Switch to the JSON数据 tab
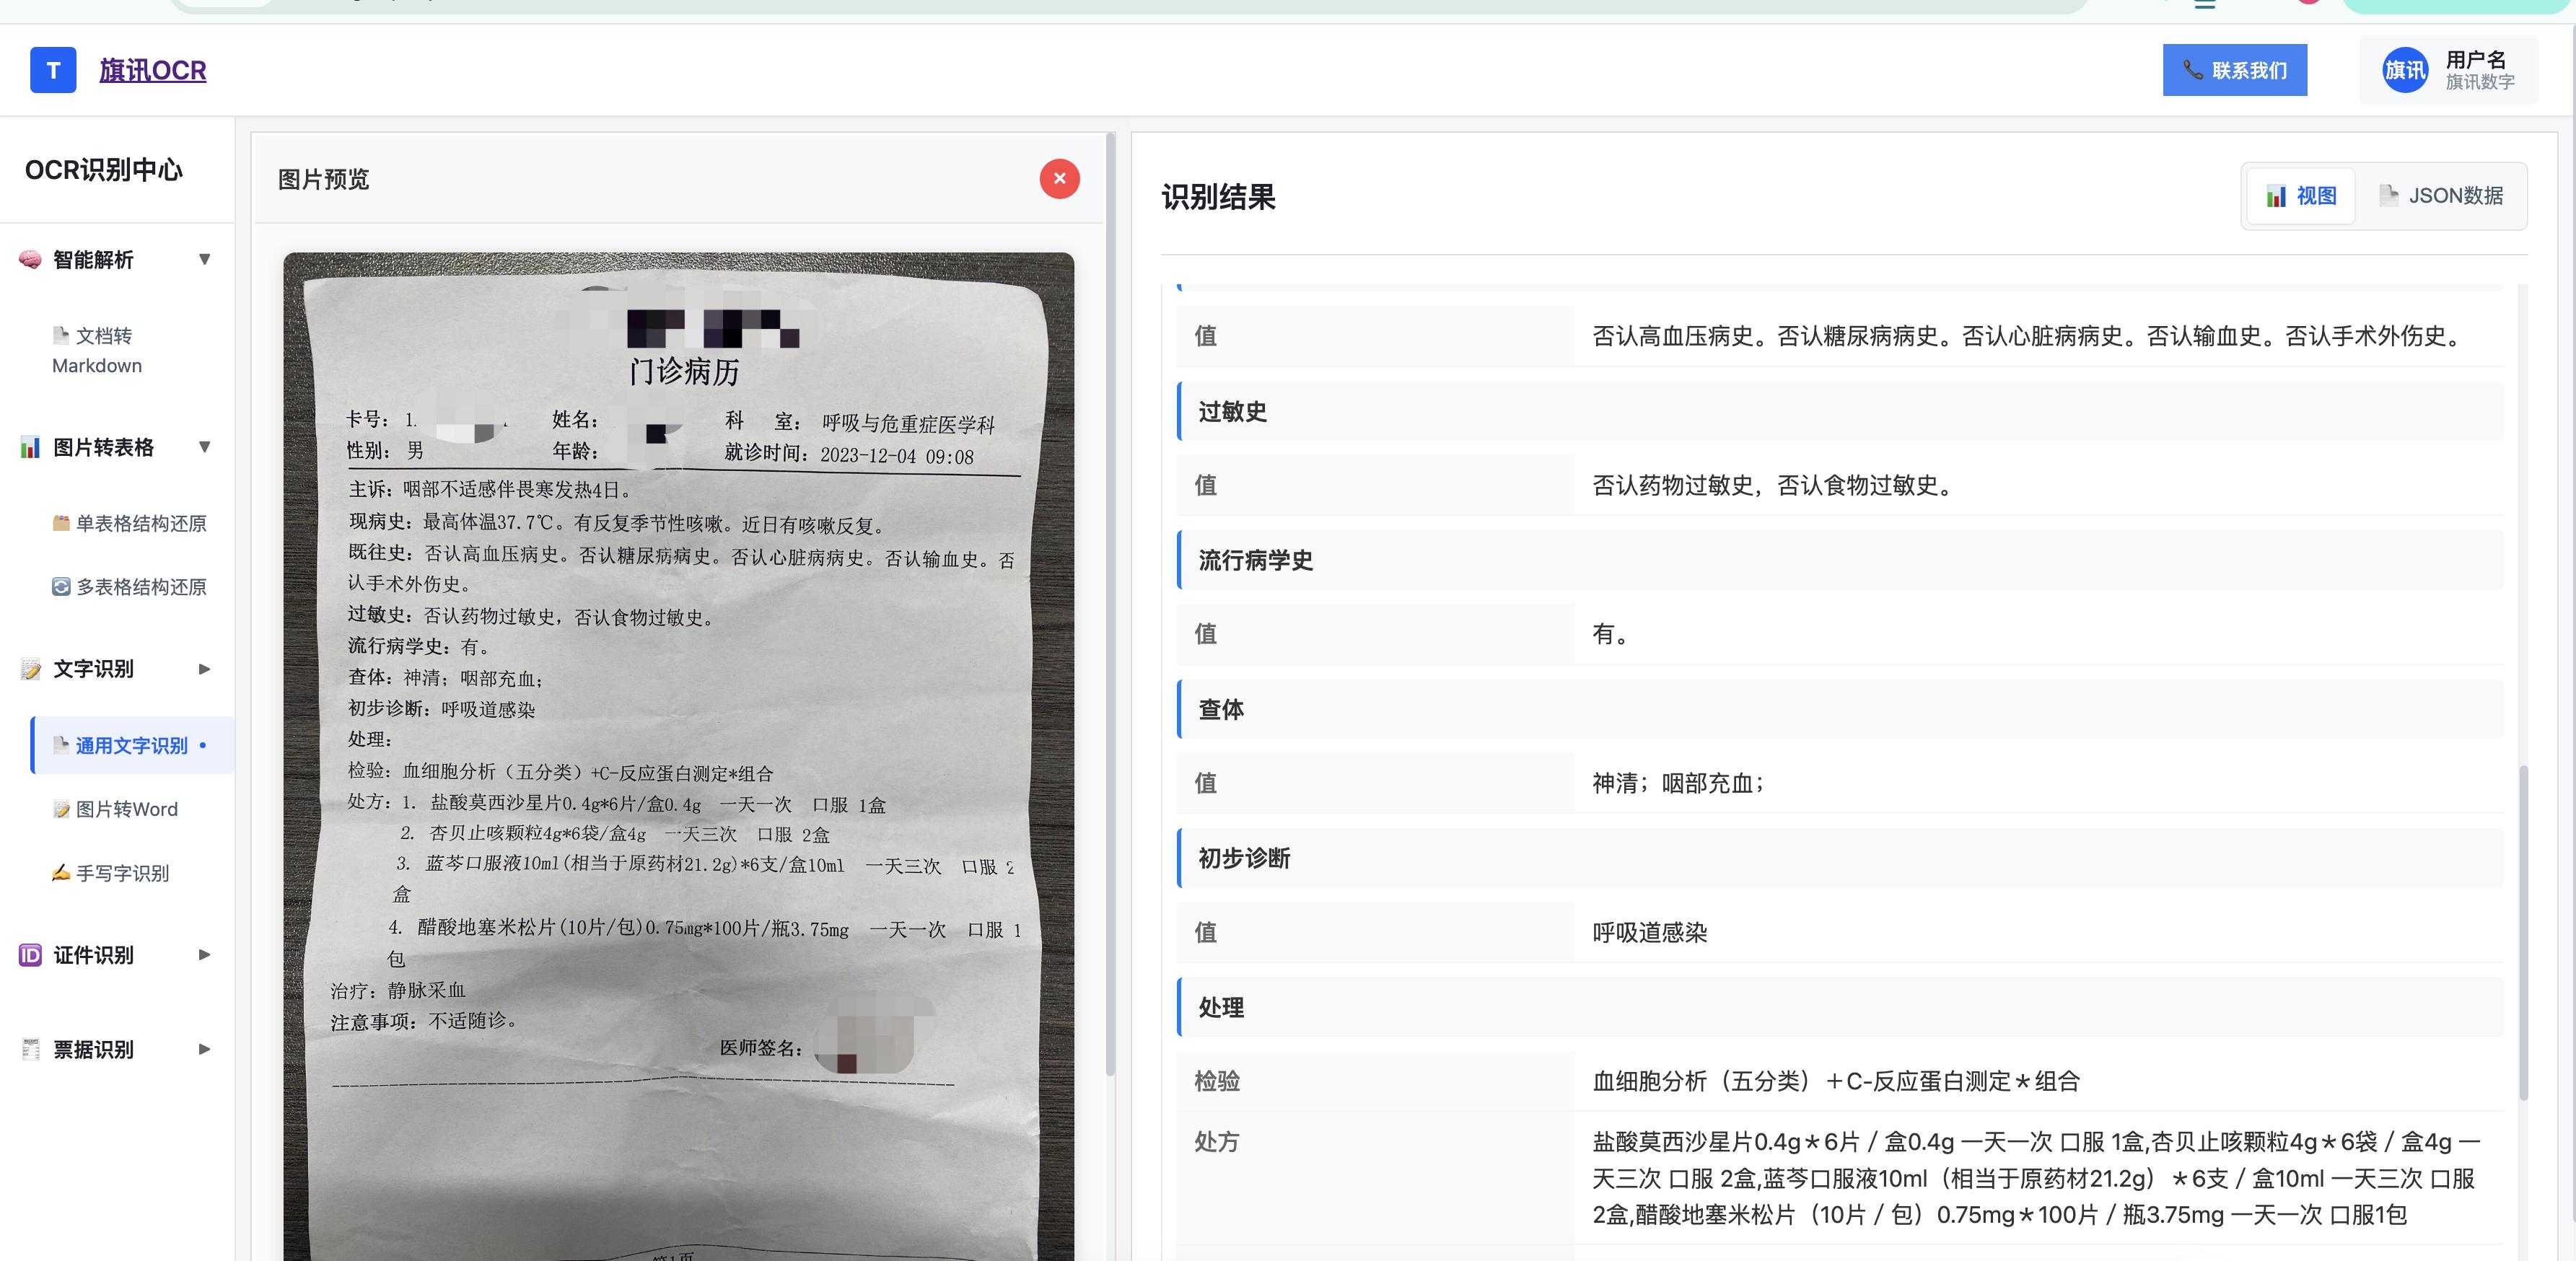 pyautogui.click(x=2441, y=196)
